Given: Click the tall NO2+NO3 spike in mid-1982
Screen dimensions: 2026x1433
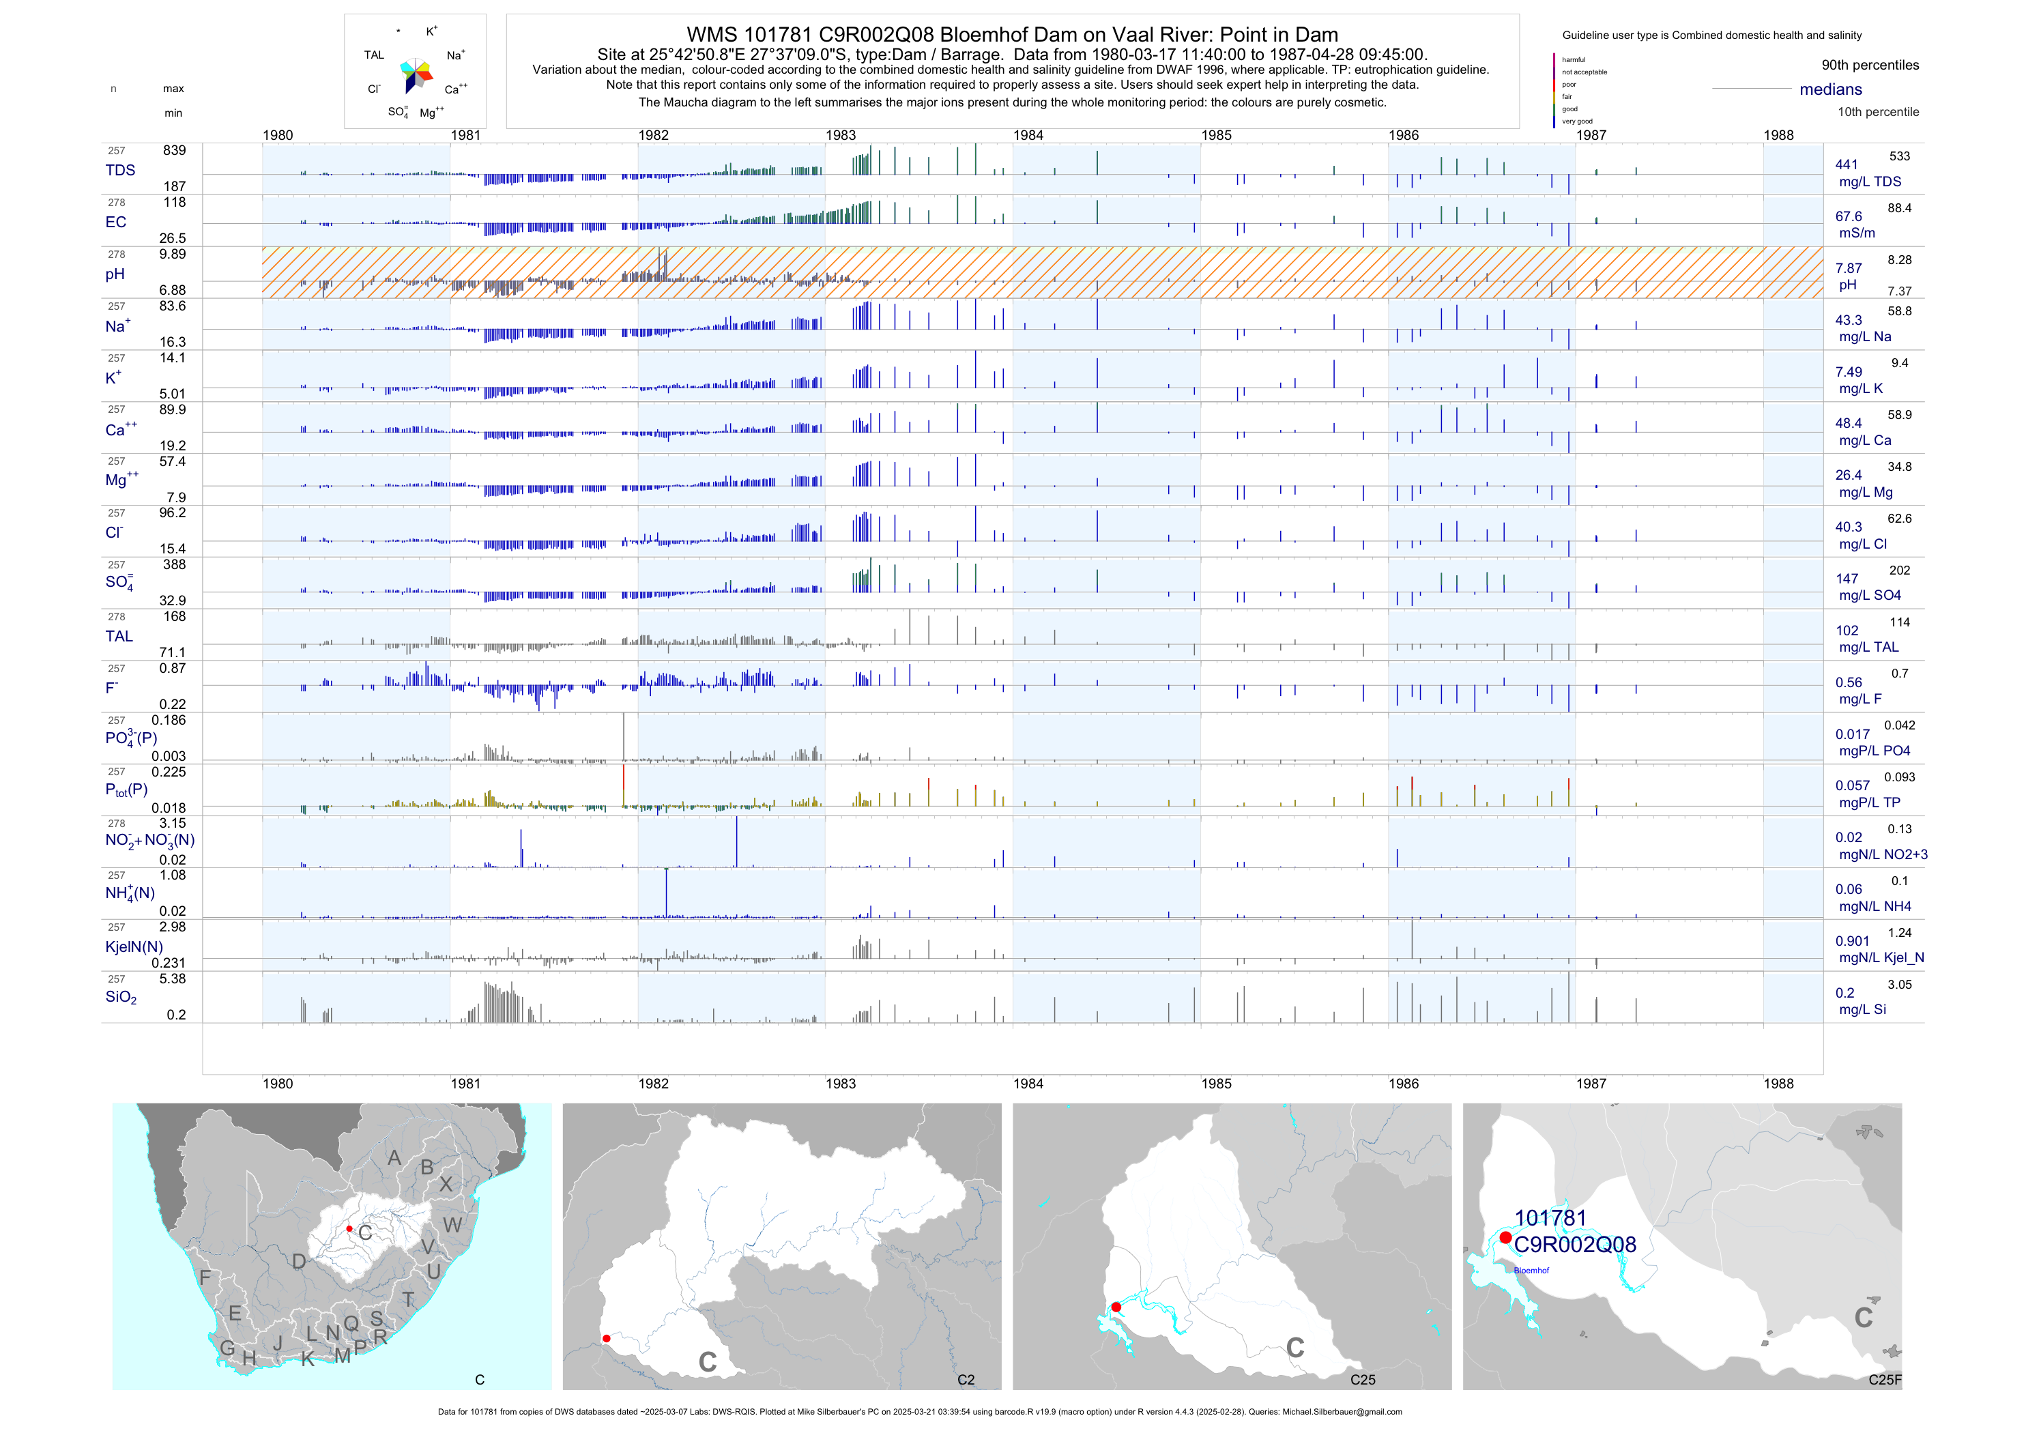Looking at the screenshot, I should click(737, 841).
